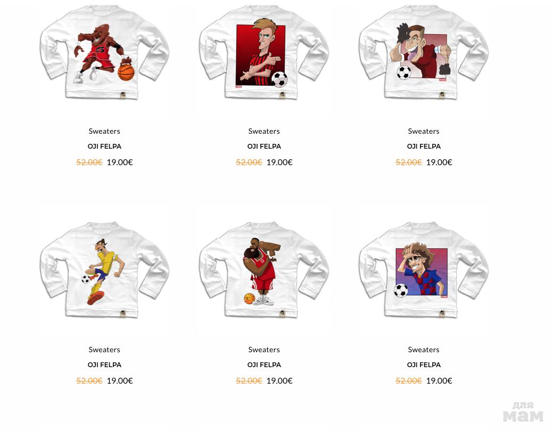This screenshot has height=430, width=552.
Task: Open OJI FELPA title under goalkeeper sweater
Action: point(424,146)
